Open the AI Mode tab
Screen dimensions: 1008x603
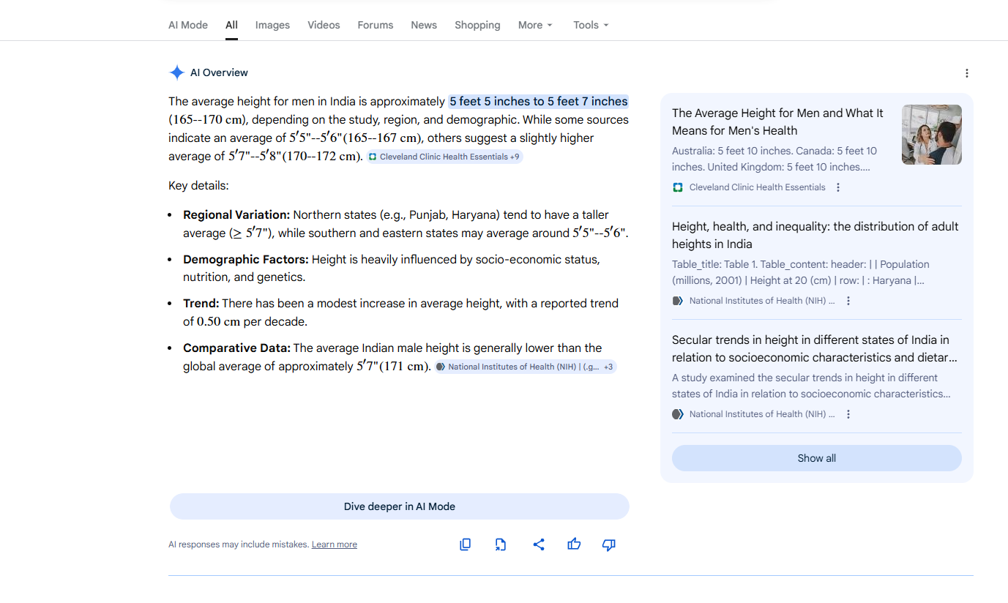(x=188, y=25)
